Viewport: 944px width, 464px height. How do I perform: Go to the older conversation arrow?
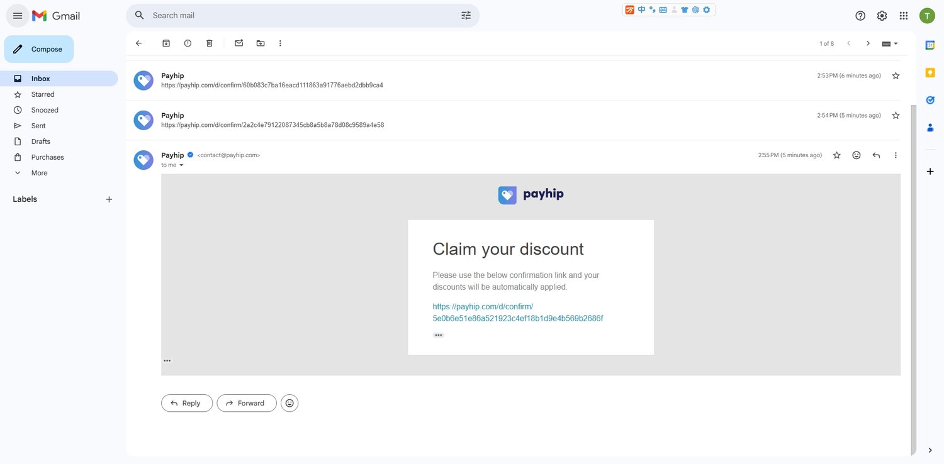[x=868, y=43]
